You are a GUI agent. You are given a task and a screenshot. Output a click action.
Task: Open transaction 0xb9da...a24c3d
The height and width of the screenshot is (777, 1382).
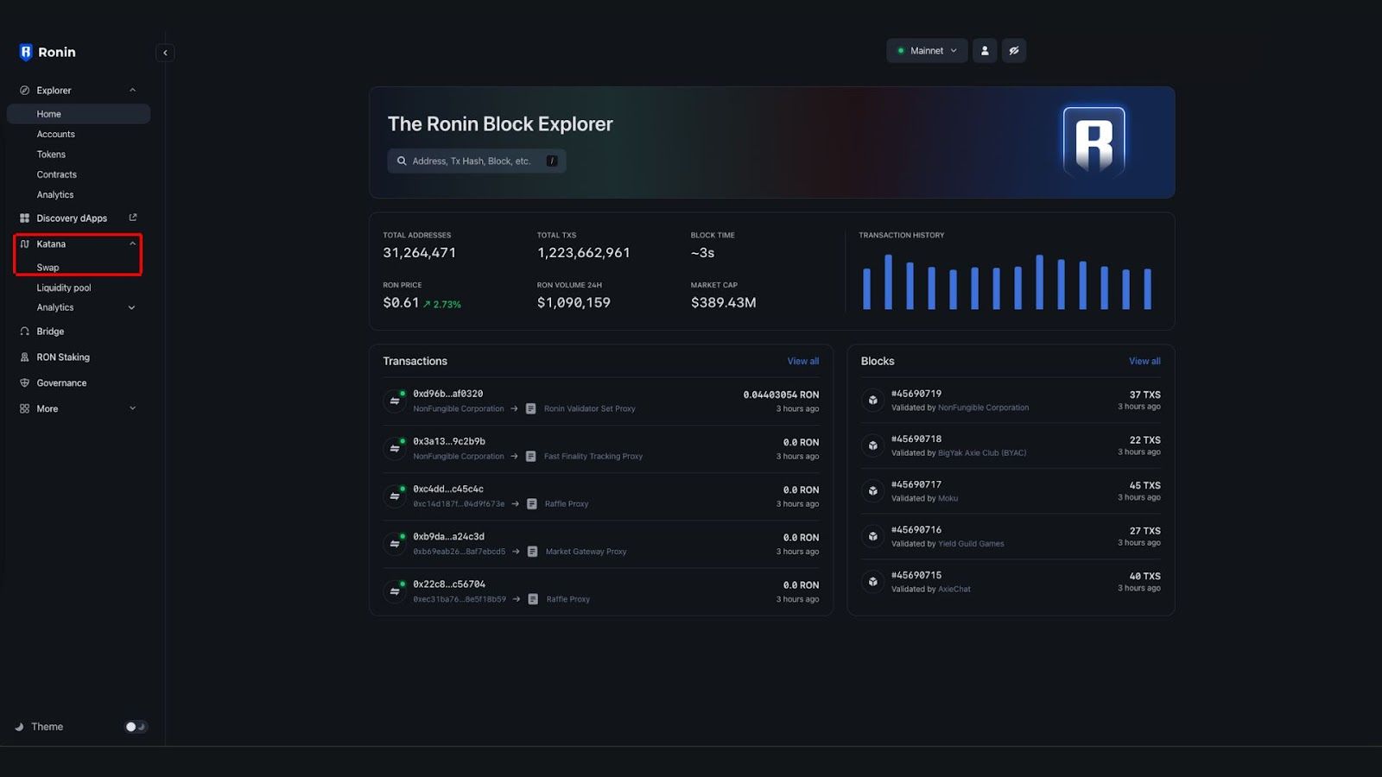(448, 537)
